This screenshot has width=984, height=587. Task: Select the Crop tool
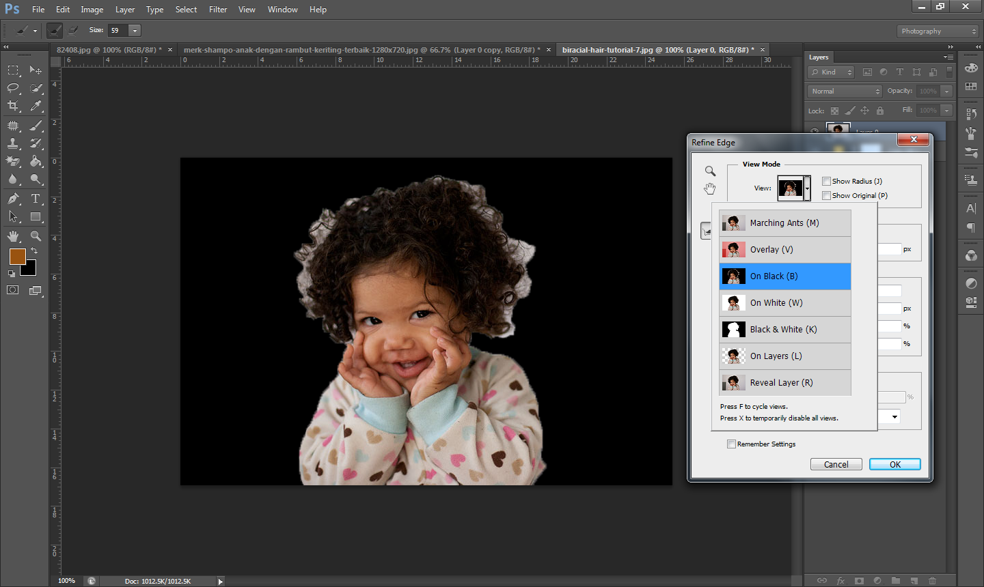click(13, 106)
